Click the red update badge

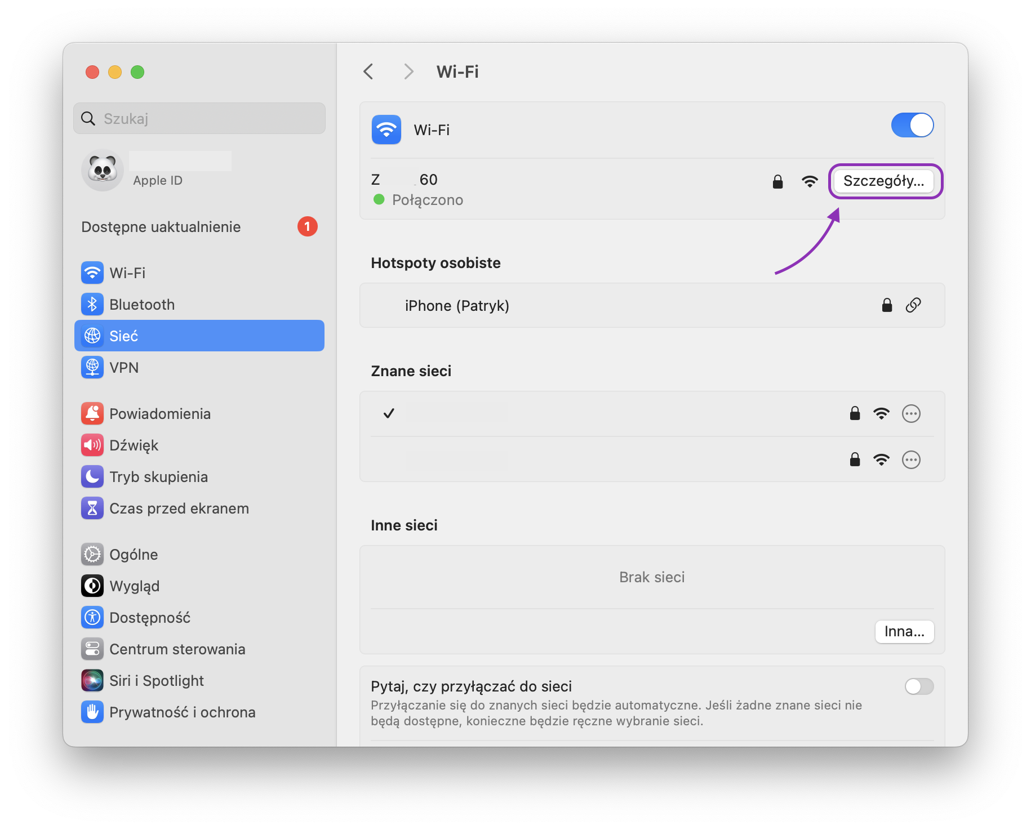[307, 226]
